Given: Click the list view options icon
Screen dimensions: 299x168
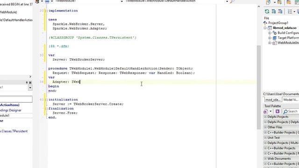Looking at the screenshot, I should coord(290,12).
